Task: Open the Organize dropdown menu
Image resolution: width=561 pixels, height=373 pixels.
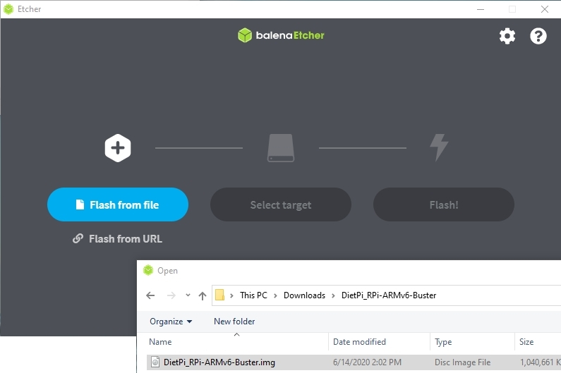Action: (171, 322)
